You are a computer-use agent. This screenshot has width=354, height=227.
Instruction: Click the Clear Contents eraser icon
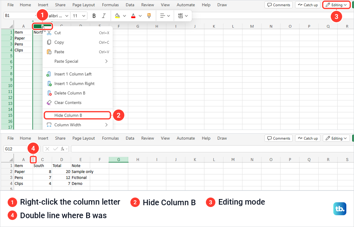[49, 102]
